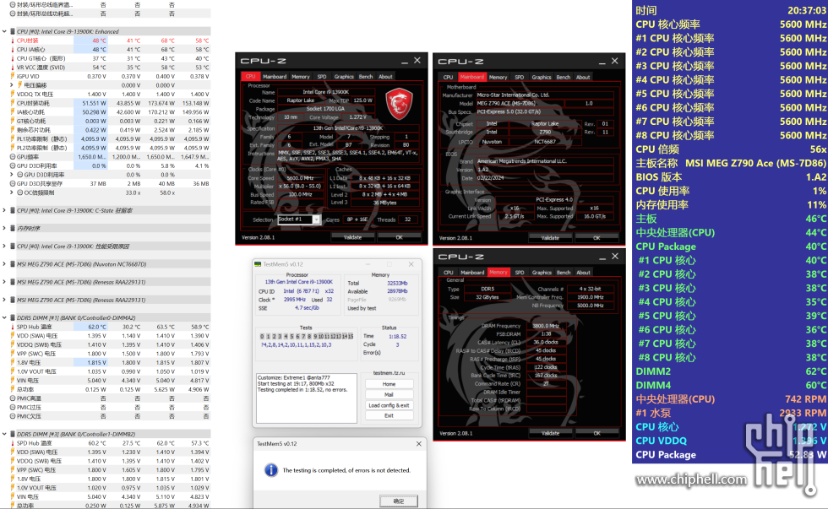Click the Mail button in TestMem5

click(389, 394)
